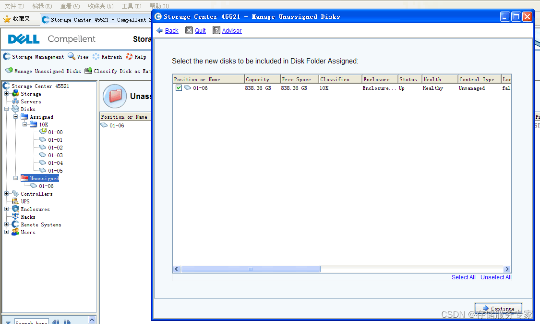Click the Help lifebuoy icon
Viewport: 540px width, 324px height.
(x=129, y=56)
